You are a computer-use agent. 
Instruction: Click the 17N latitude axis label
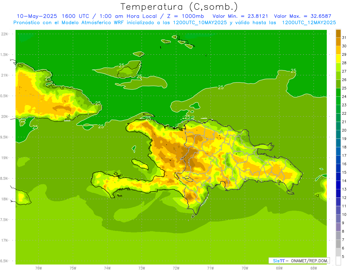pos(5,240)
